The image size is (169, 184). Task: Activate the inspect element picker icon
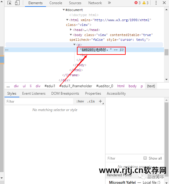(10, 3)
